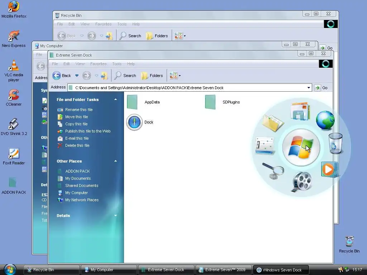The width and height of the screenshot is (367, 275).
Task: Click E-mail this file
Action: coord(73,138)
